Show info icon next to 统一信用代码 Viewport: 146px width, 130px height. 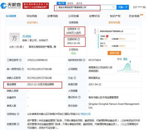pos(22,69)
